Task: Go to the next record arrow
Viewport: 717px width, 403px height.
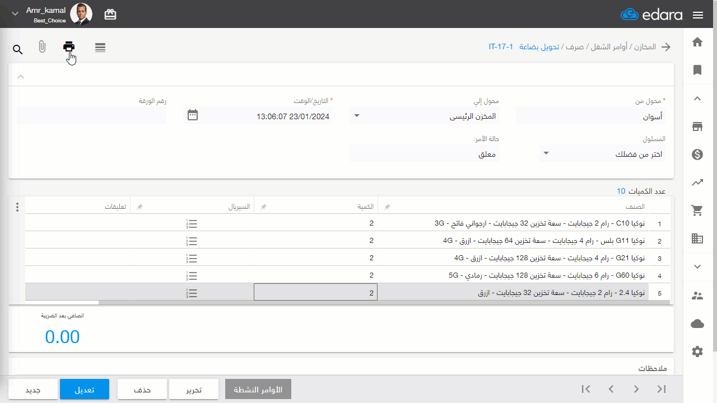Action: [x=636, y=389]
